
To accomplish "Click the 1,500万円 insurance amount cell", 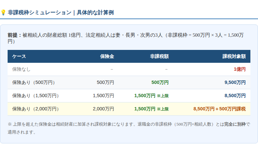I will tap(103, 96).
